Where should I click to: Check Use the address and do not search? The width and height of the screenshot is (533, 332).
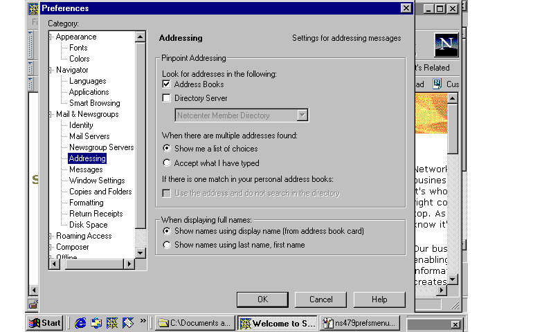[x=167, y=193]
